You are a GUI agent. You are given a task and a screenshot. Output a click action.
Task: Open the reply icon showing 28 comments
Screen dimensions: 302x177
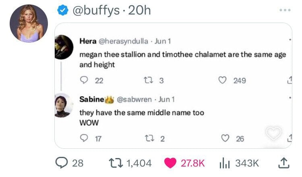[x=62, y=163]
